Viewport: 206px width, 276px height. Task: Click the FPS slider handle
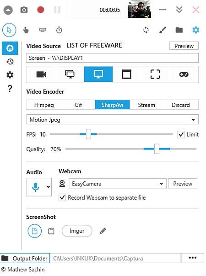pos(88,134)
